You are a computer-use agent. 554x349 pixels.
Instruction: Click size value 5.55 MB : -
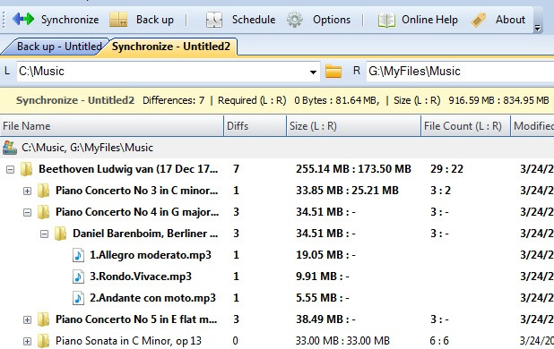pyautogui.click(x=323, y=298)
